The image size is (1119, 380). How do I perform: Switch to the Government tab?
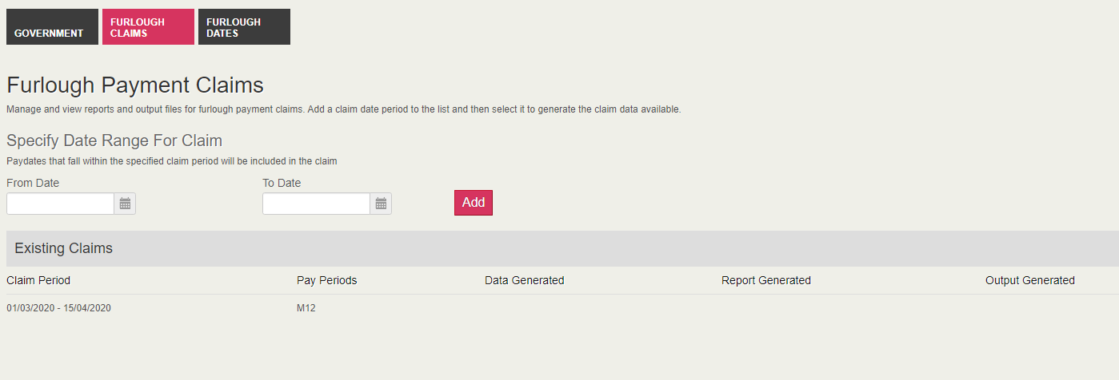[52, 27]
